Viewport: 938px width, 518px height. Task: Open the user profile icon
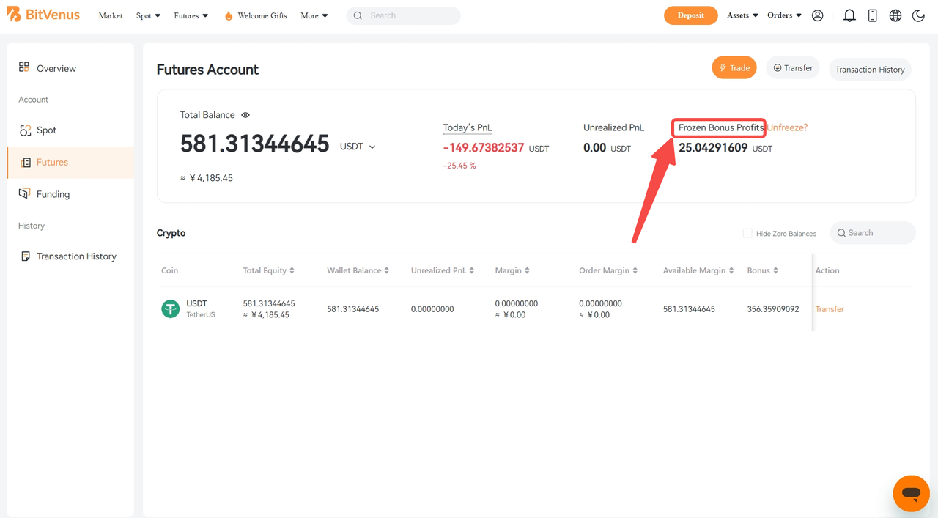click(x=818, y=15)
